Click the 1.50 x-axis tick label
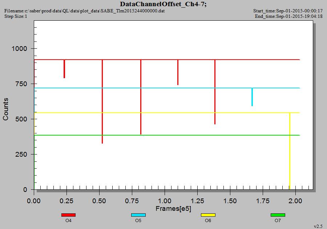 pyautogui.click(x=230, y=201)
